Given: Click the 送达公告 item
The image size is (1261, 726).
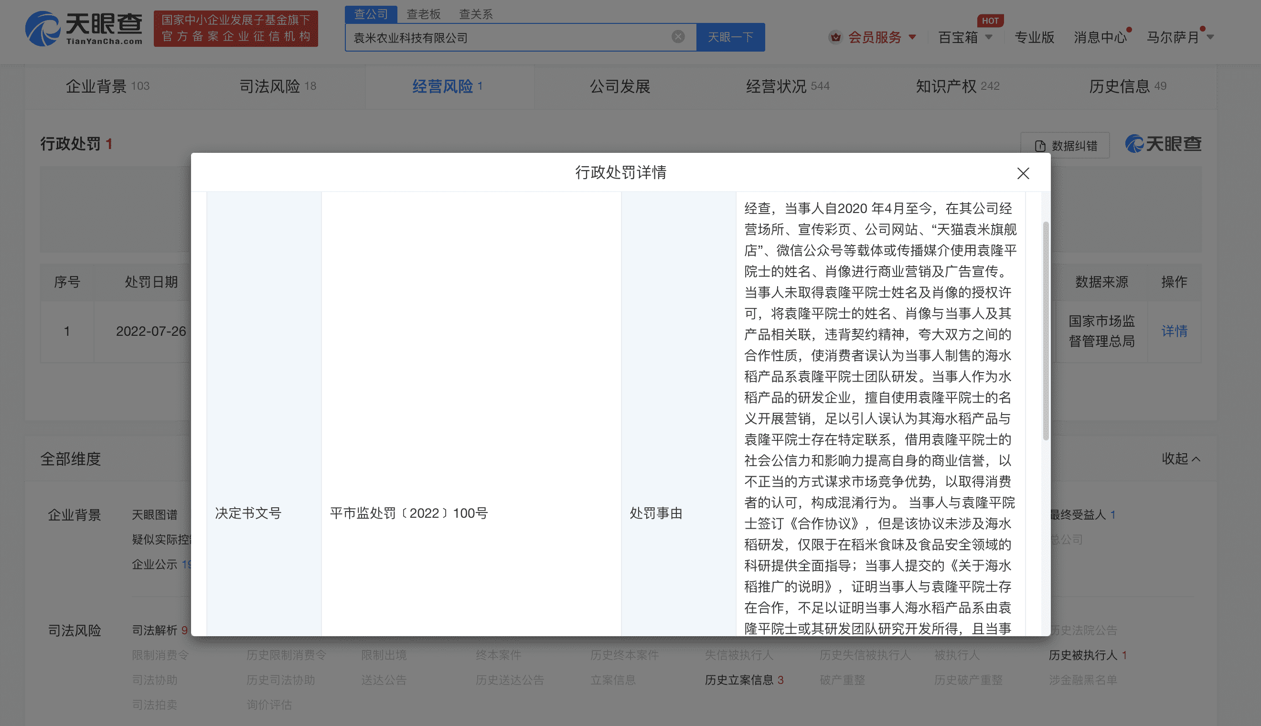Looking at the screenshot, I should (x=384, y=680).
